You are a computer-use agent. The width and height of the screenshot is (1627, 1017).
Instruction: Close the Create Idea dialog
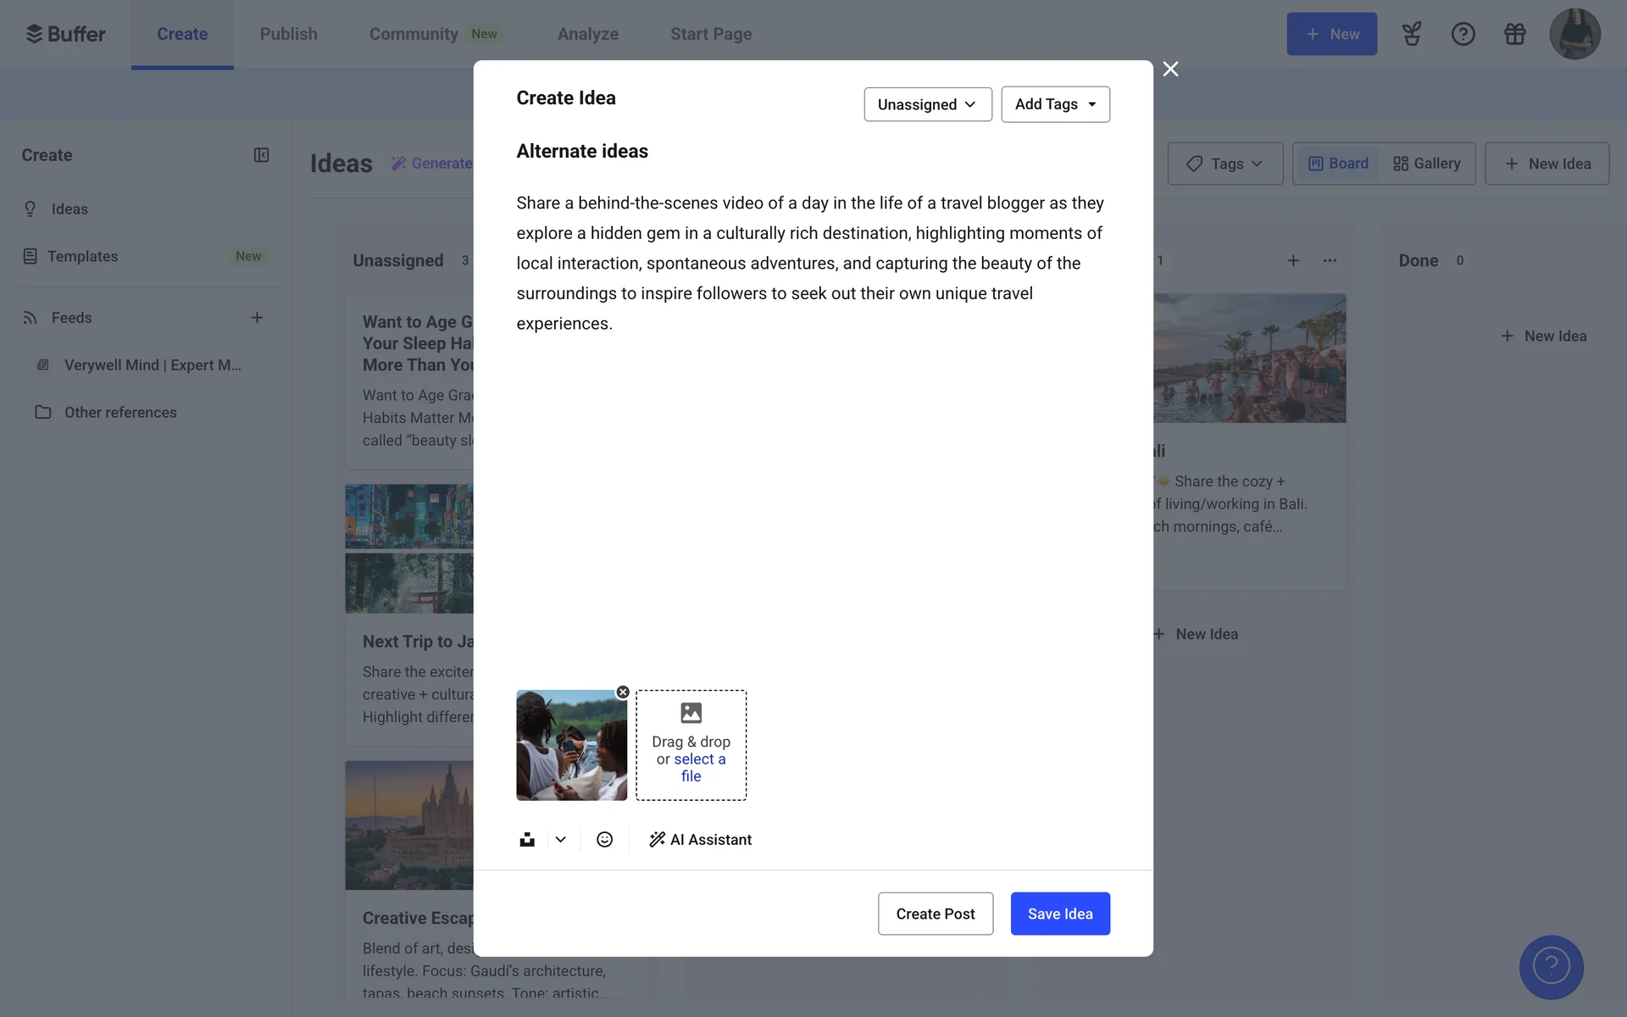(x=1170, y=69)
